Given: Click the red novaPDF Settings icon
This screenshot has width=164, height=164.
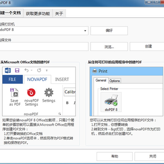Looking at the screenshot, I should coord(31,92).
